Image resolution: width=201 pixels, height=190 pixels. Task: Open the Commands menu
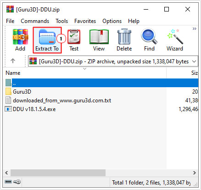pyautogui.click(x=35, y=21)
